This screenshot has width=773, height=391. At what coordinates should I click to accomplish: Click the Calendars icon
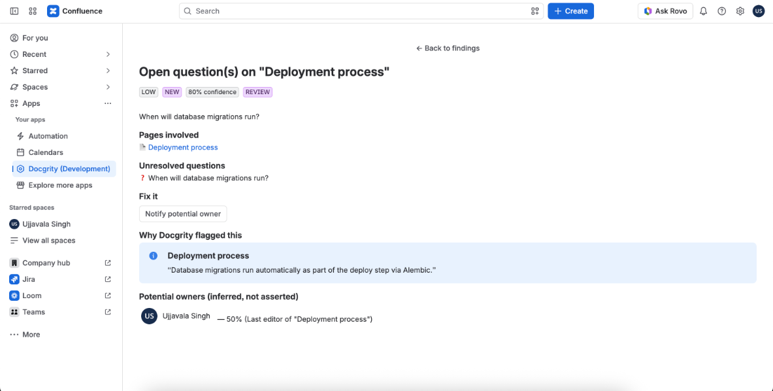(20, 152)
